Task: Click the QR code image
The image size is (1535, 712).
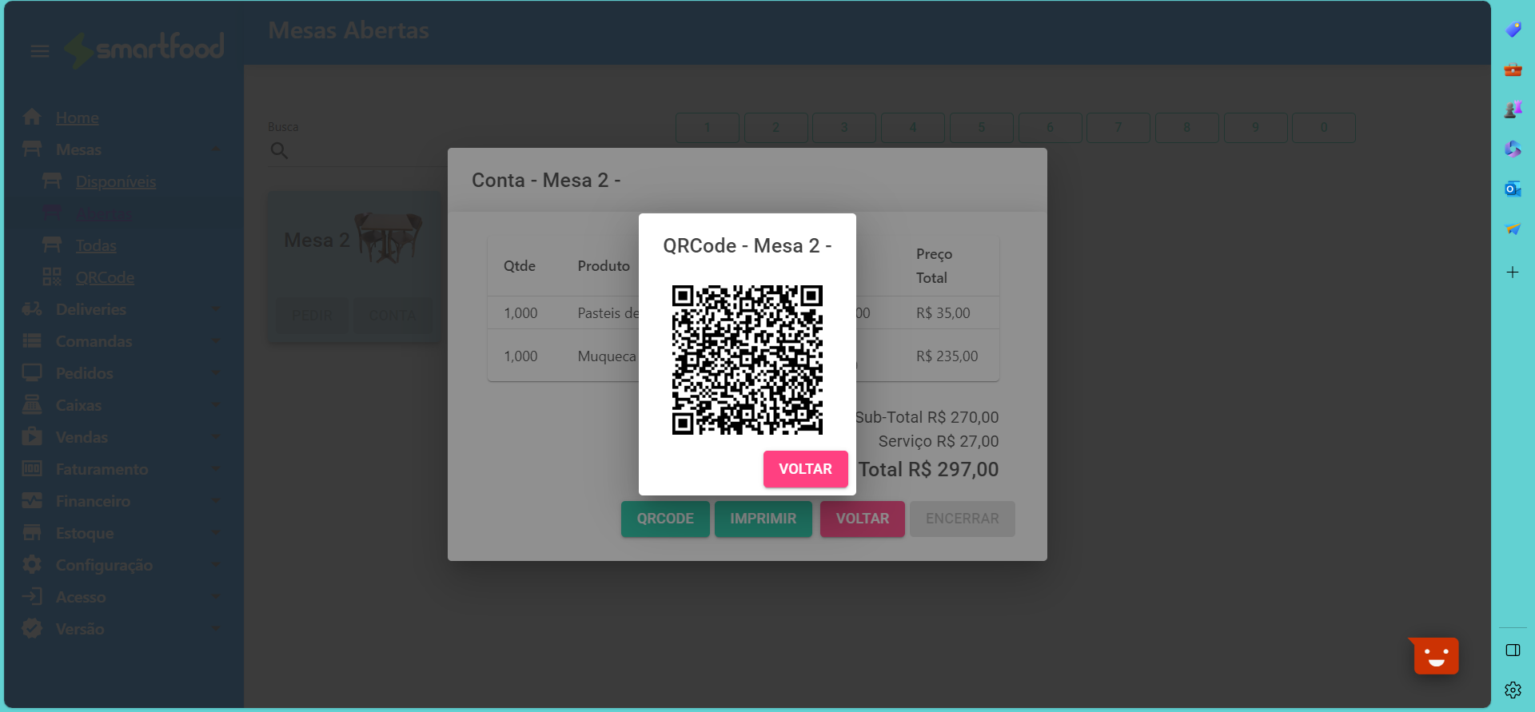Action: tap(747, 360)
